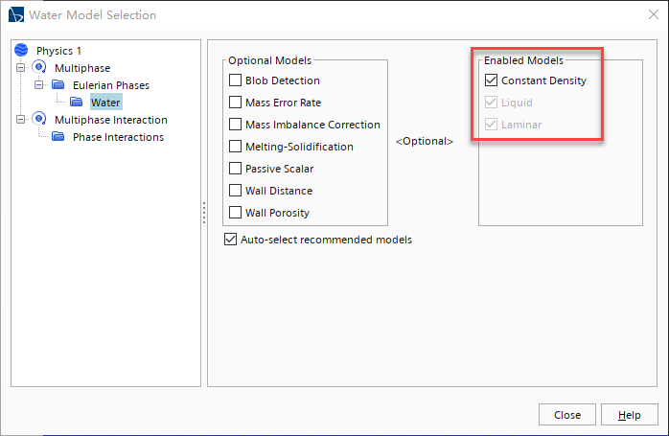Click the Phase Interactions folder icon
The width and height of the screenshot is (669, 436).
coord(58,136)
